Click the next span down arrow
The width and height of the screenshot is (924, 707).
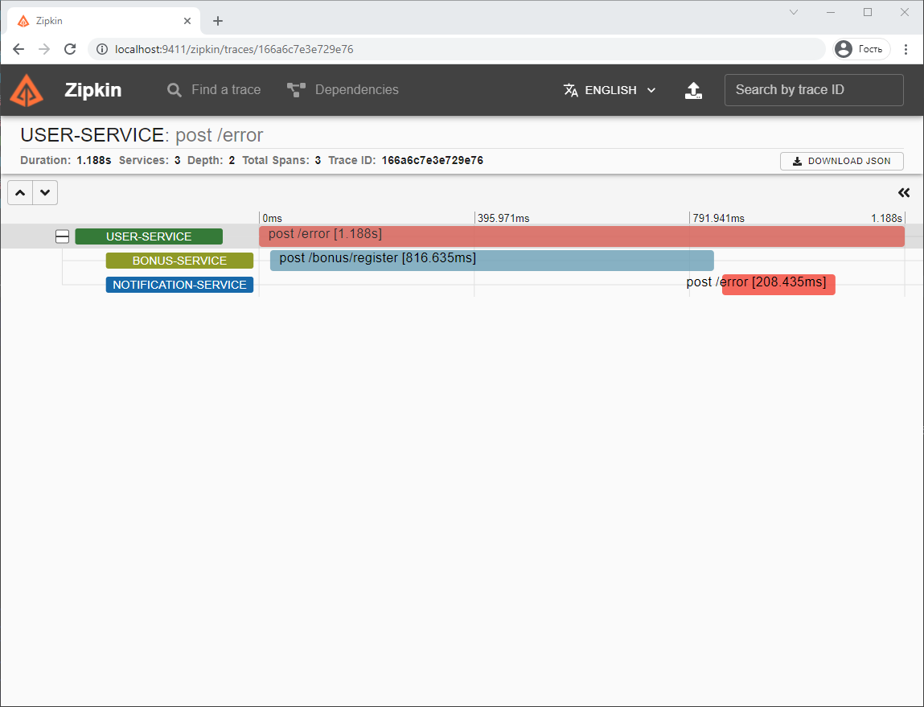click(x=45, y=192)
